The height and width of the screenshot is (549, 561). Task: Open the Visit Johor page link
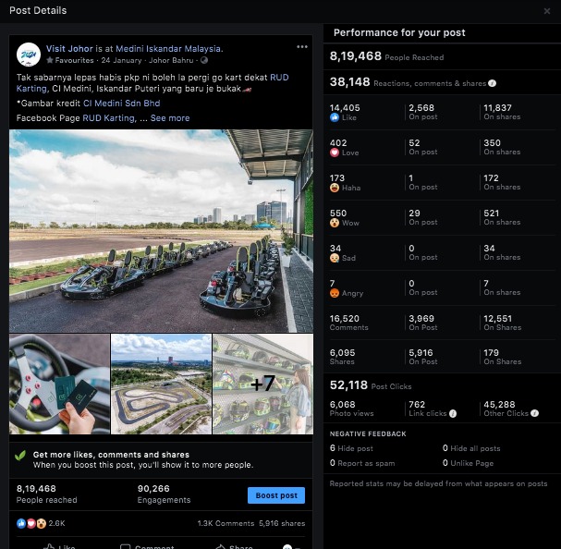tap(69, 49)
